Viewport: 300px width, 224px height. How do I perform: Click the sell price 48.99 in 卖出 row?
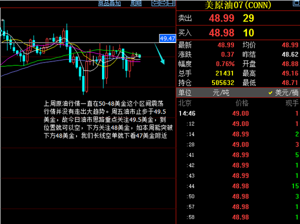221,18
